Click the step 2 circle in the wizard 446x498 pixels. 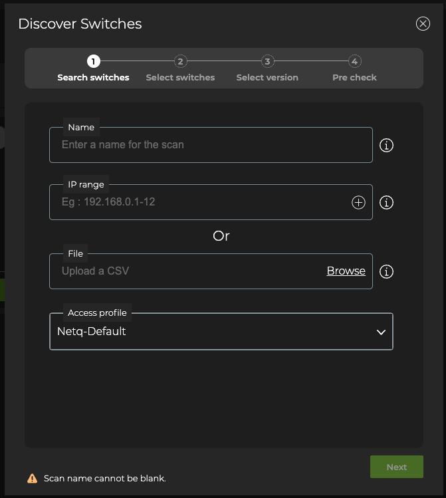click(x=180, y=62)
